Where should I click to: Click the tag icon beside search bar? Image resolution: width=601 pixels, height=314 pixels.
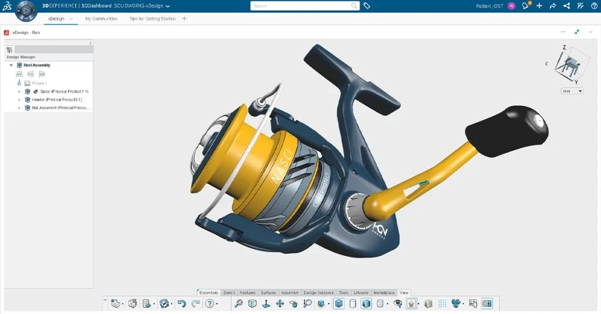[367, 6]
